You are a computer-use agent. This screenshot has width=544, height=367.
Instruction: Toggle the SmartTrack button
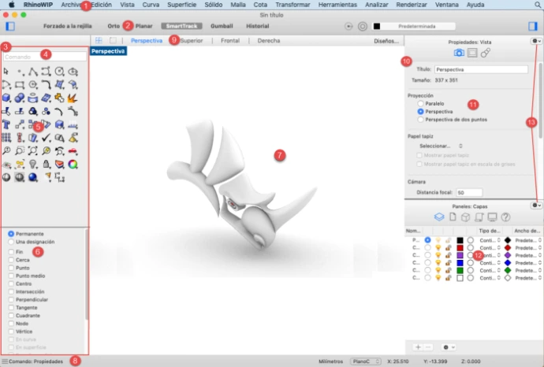(182, 26)
